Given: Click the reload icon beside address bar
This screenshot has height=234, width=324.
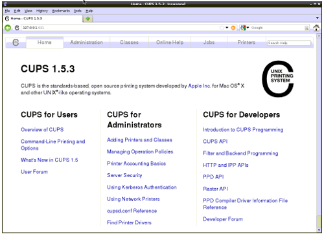Looking at the screenshot, I should pos(17,28).
